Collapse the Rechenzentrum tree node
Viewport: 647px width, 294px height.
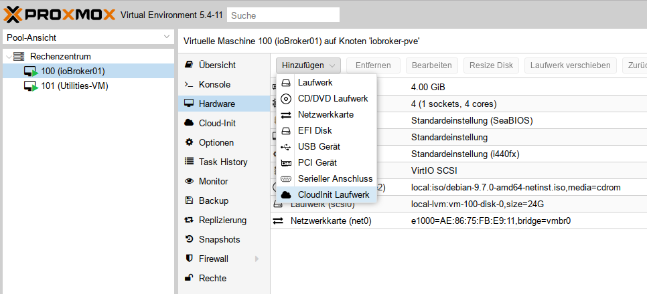[9, 56]
